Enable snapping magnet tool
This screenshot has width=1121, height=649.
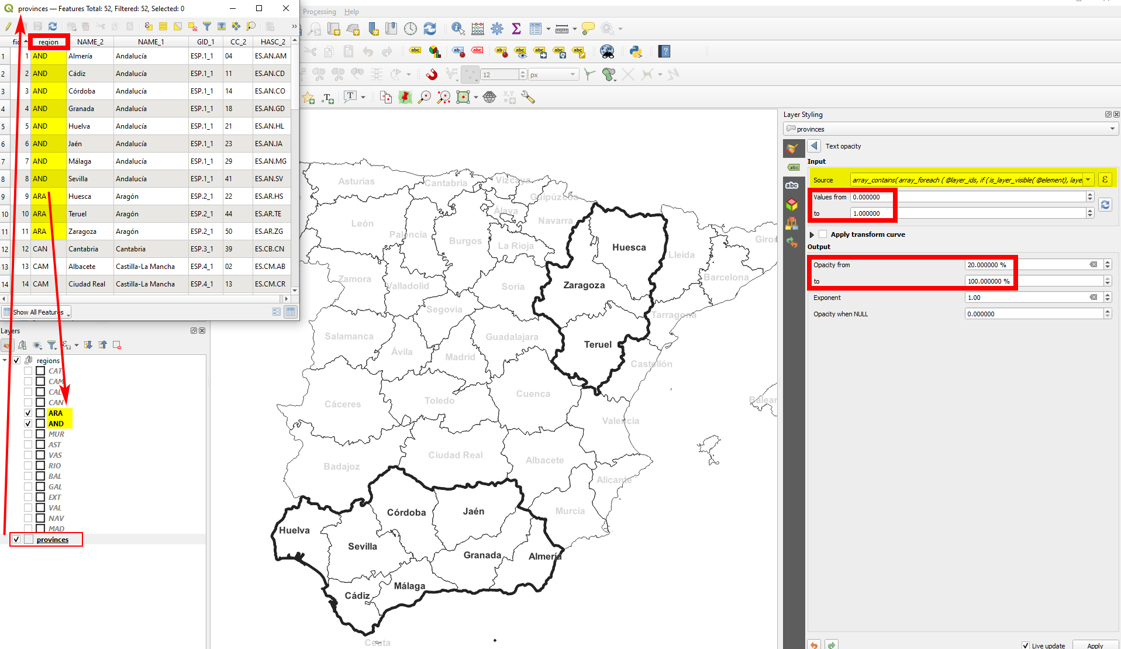click(x=432, y=74)
